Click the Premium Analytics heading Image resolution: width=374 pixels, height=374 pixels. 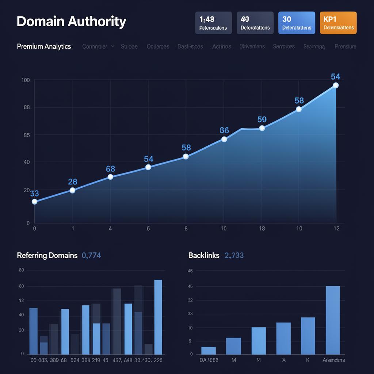point(44,46)
